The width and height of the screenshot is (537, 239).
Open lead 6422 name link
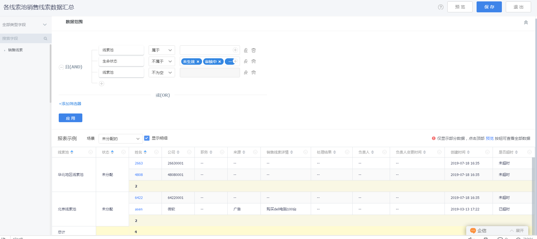139,198
